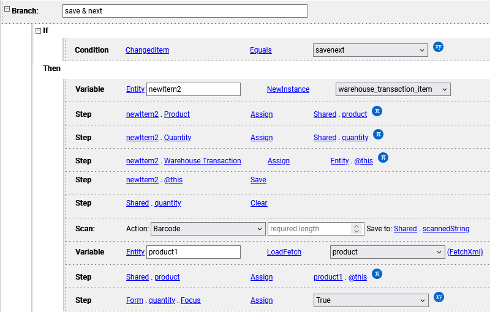Click pi icon next to Shared.quantity assignment
490x312 pixels.
tap(378, 134)
